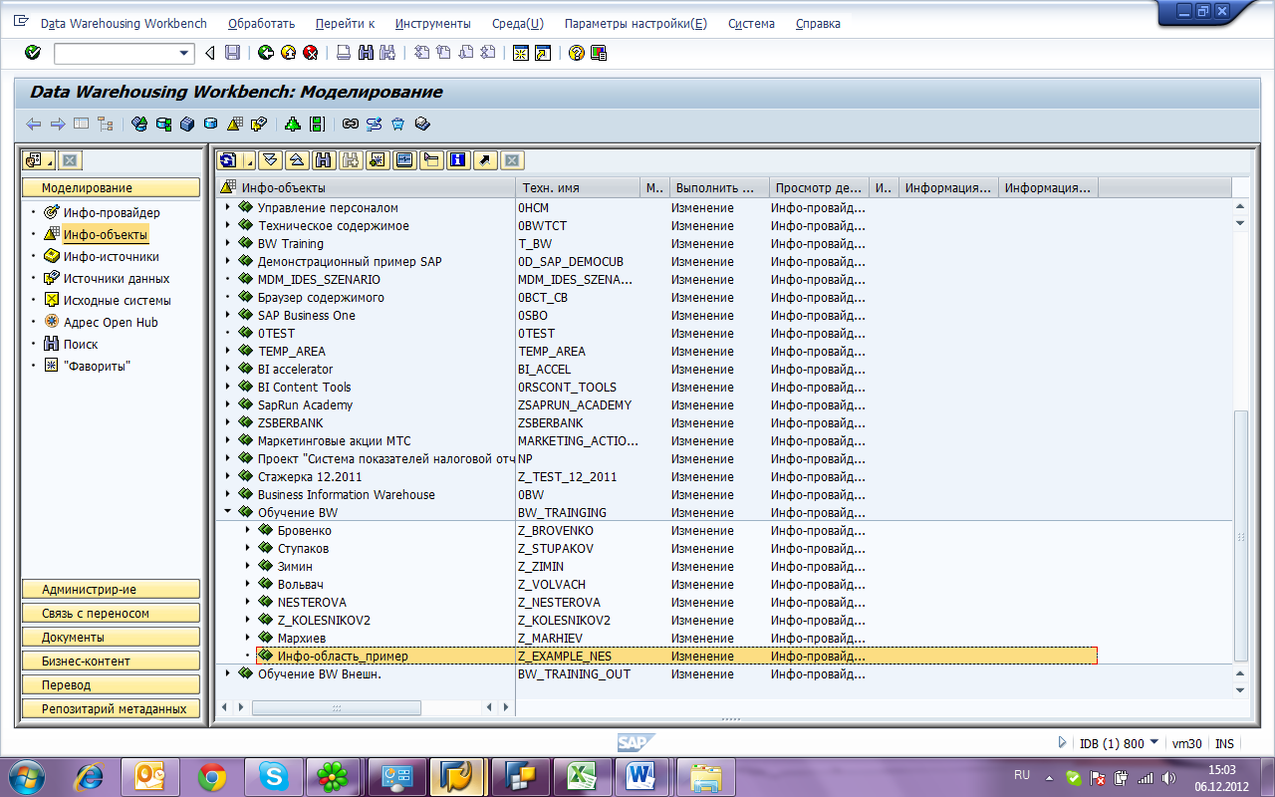The width and height of the screenshot is (1275, 797).
Task: Click the command input field
Action: coord(116,54)
